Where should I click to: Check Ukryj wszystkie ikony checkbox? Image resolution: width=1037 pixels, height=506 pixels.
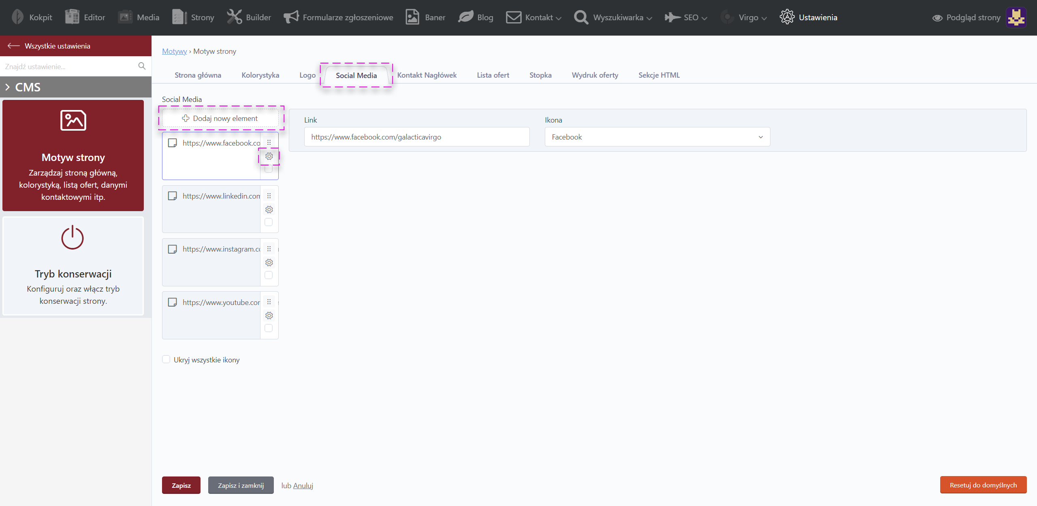click(166, 359)
